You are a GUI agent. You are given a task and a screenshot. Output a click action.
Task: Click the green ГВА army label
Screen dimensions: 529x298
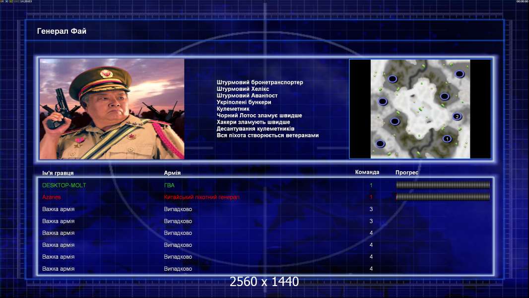pos(169,185)
